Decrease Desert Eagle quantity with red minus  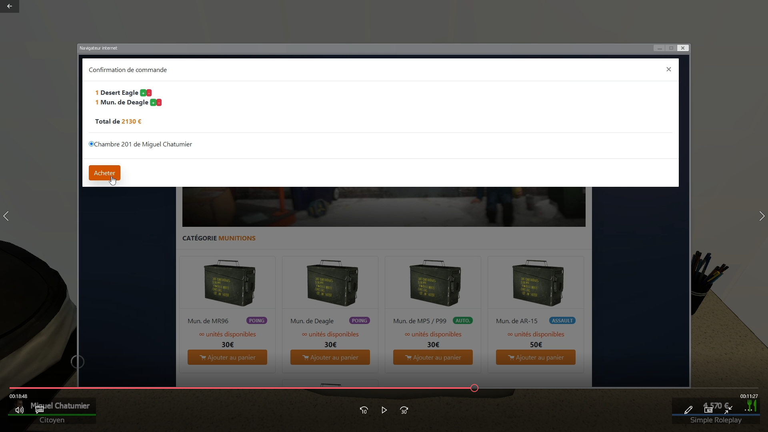(x=149, y=93)
